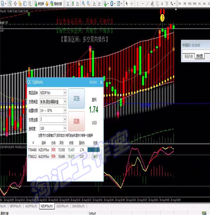The height and width of the screenshot is (215, 210).
Task: Close the QC Options dialog
Action: (x=101, y=82)
